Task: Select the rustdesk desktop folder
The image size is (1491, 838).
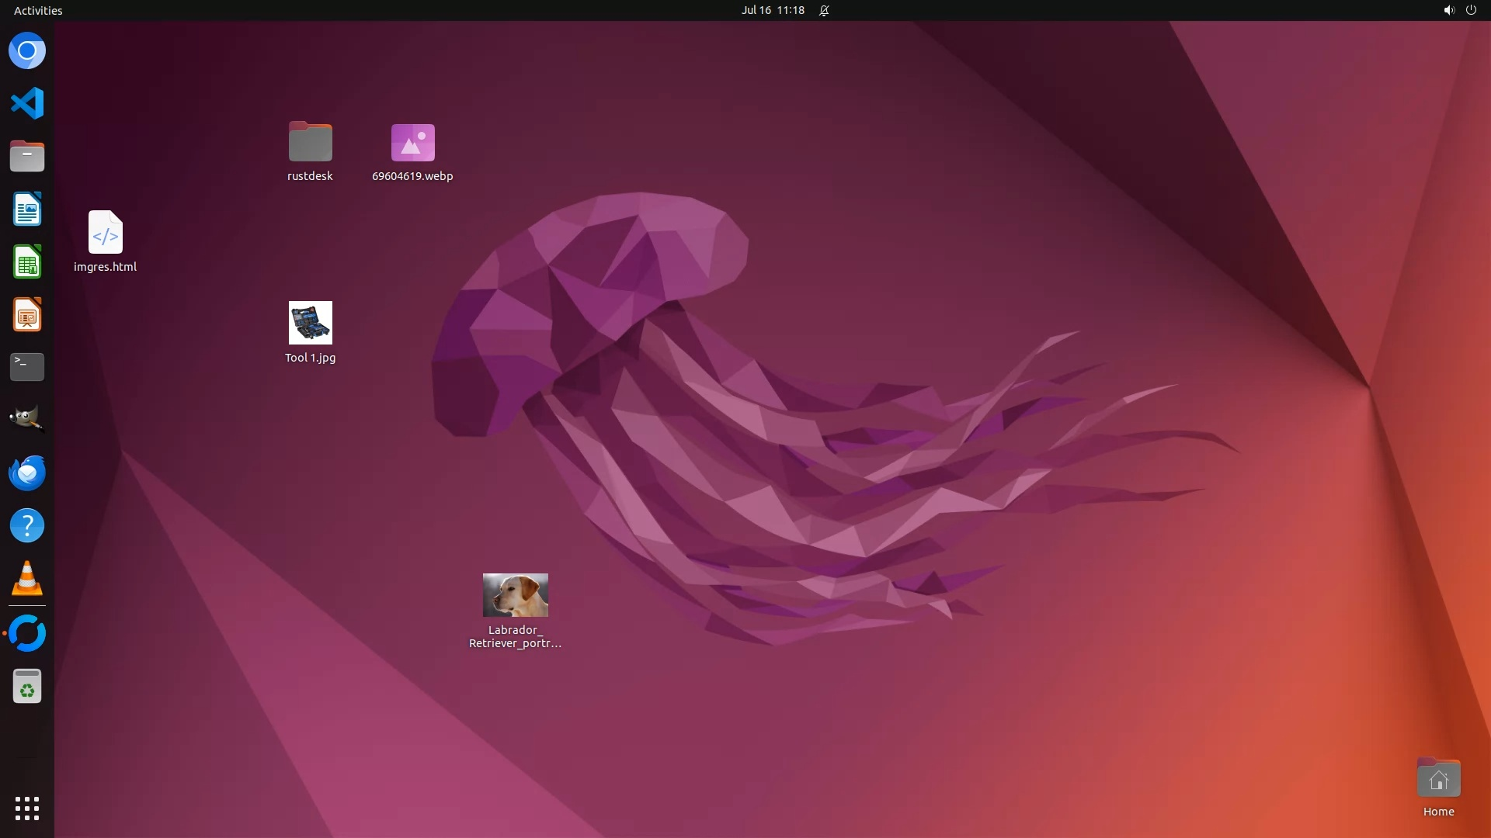Action: point(310,143)
